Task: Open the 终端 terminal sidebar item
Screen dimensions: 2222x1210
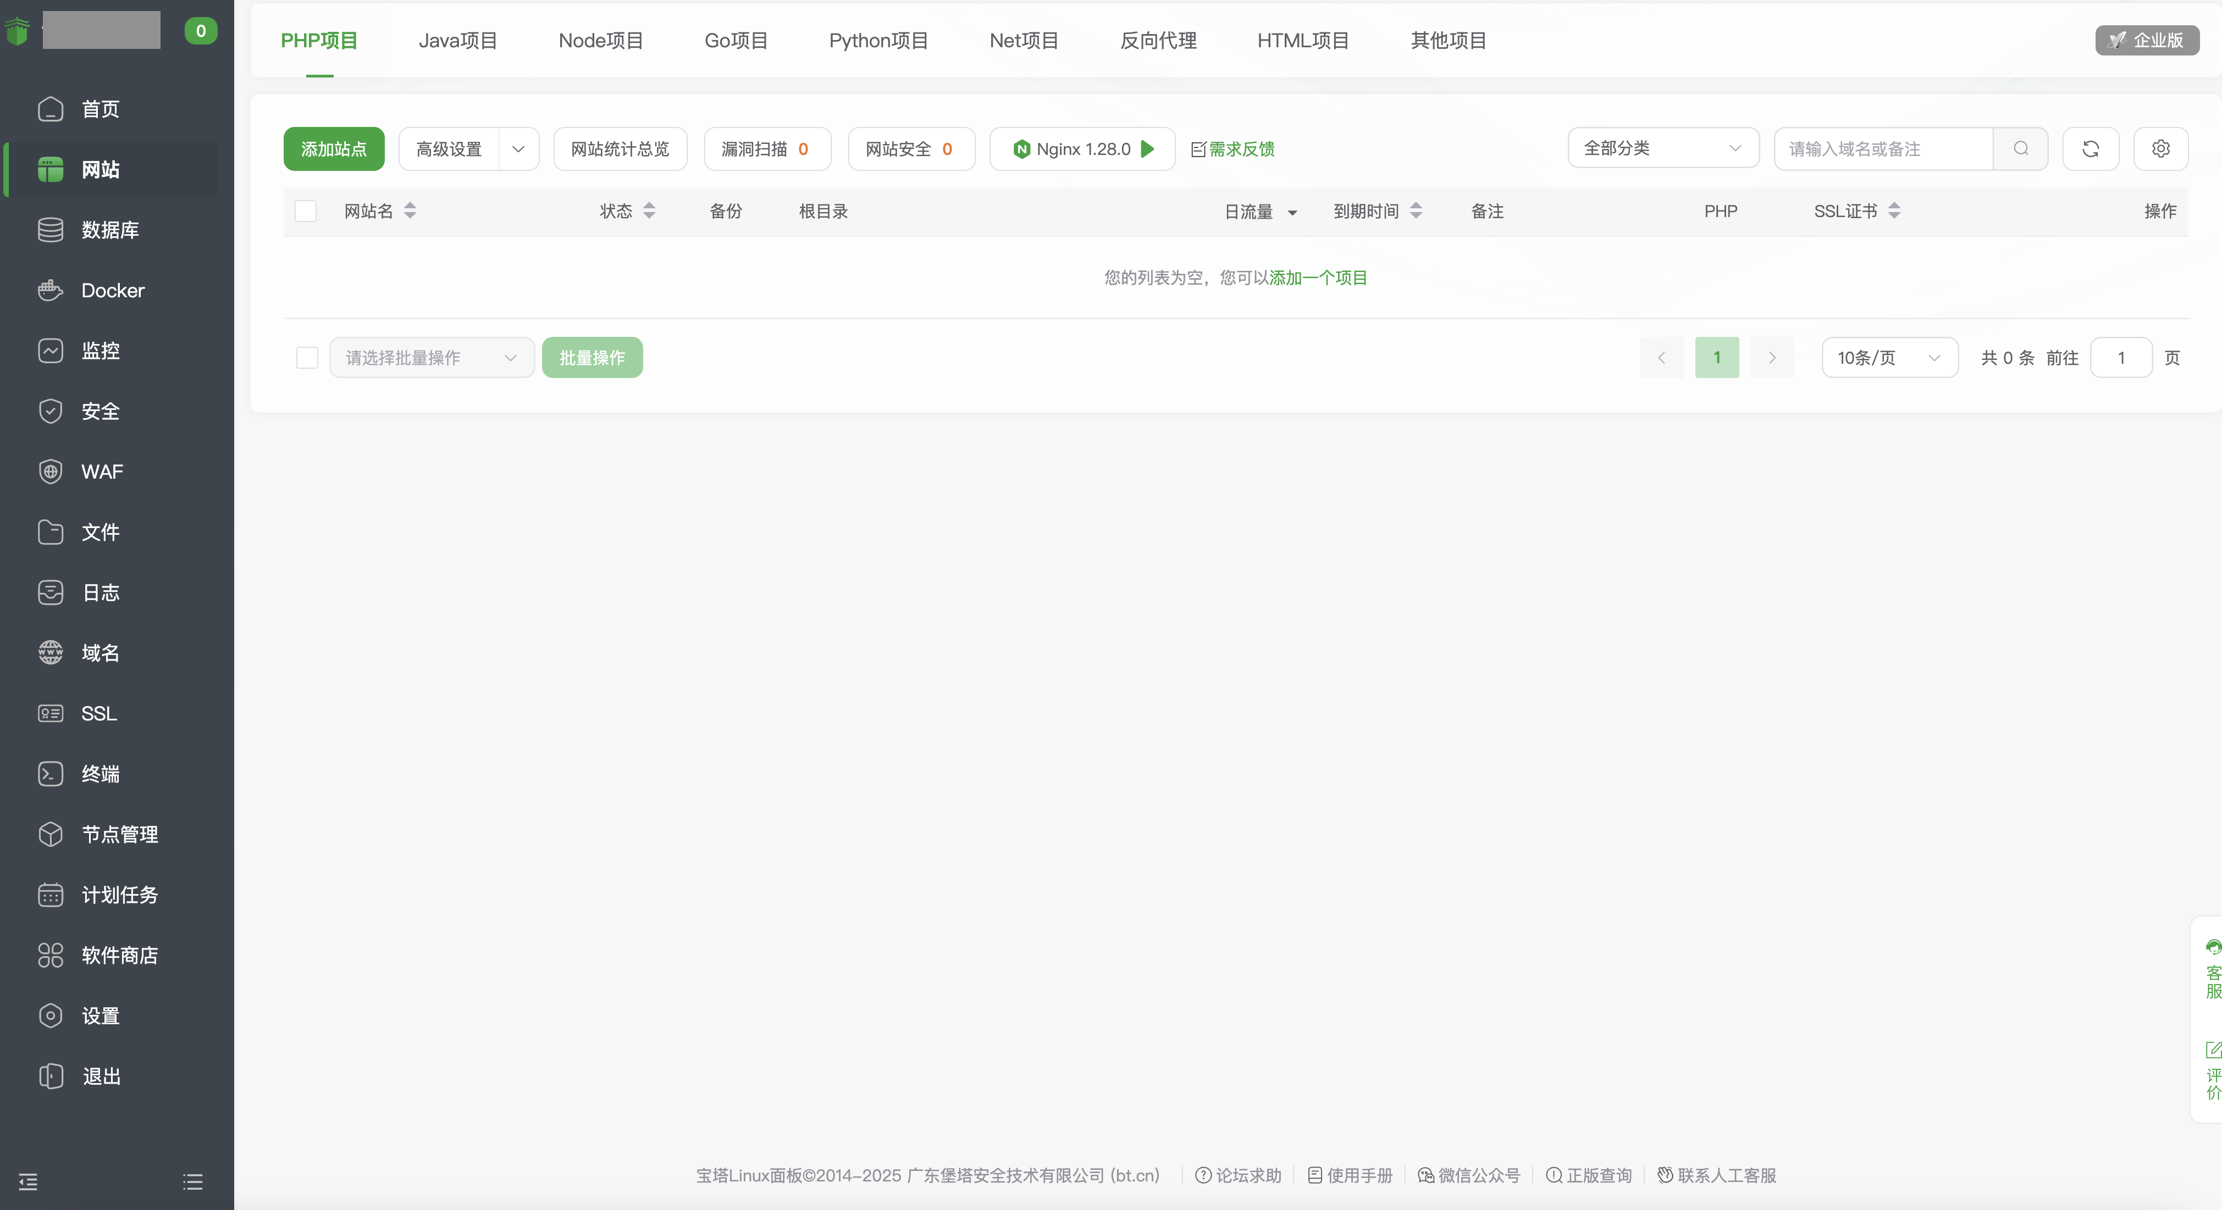Action: 100,774
